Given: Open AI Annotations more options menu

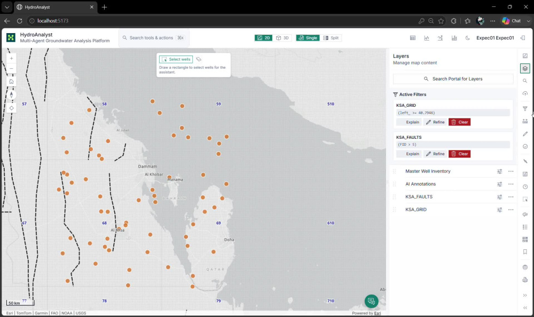Looking at the screenshot, I should click(x=511, y=184).
